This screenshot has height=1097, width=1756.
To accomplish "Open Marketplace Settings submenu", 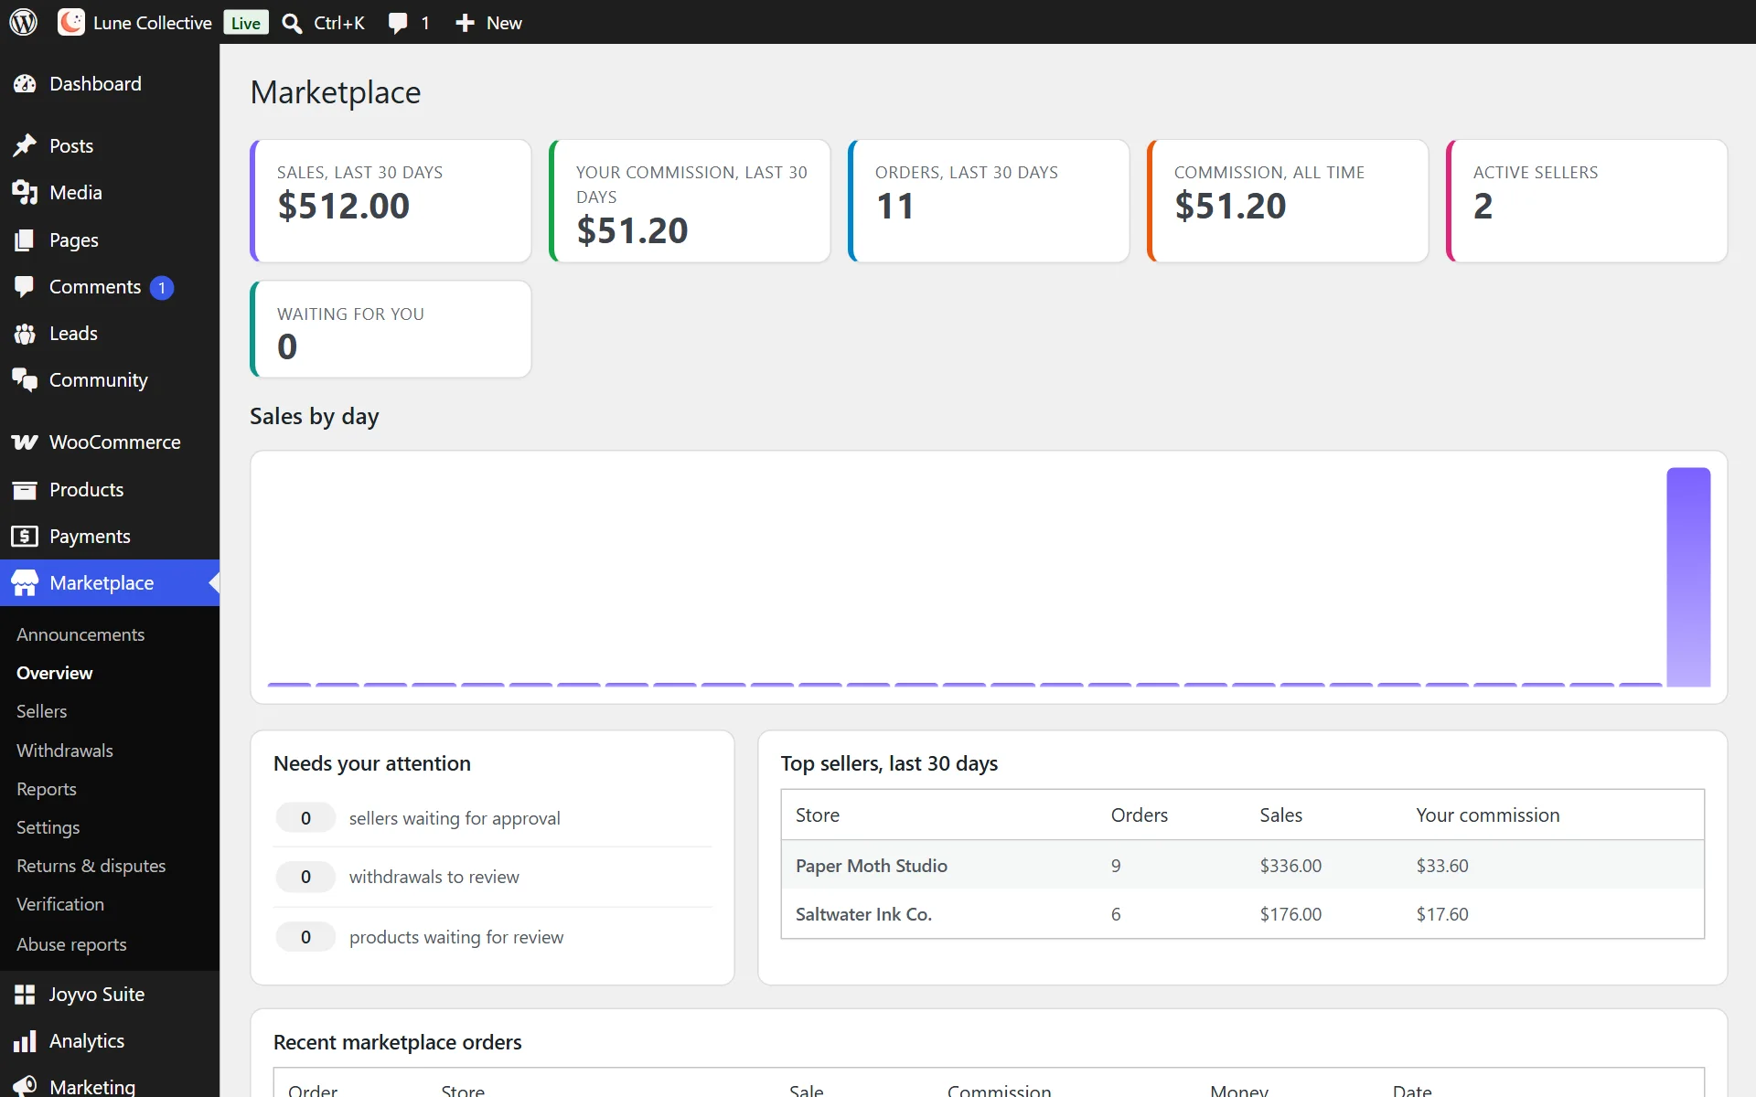I will pos(48,827).
